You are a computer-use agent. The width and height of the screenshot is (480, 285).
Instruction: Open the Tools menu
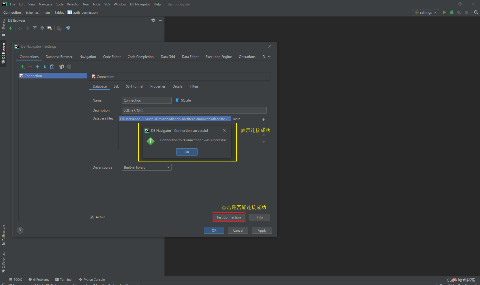(x=97, y=4)
